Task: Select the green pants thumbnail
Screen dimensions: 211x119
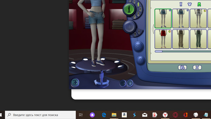Action: 198,39
